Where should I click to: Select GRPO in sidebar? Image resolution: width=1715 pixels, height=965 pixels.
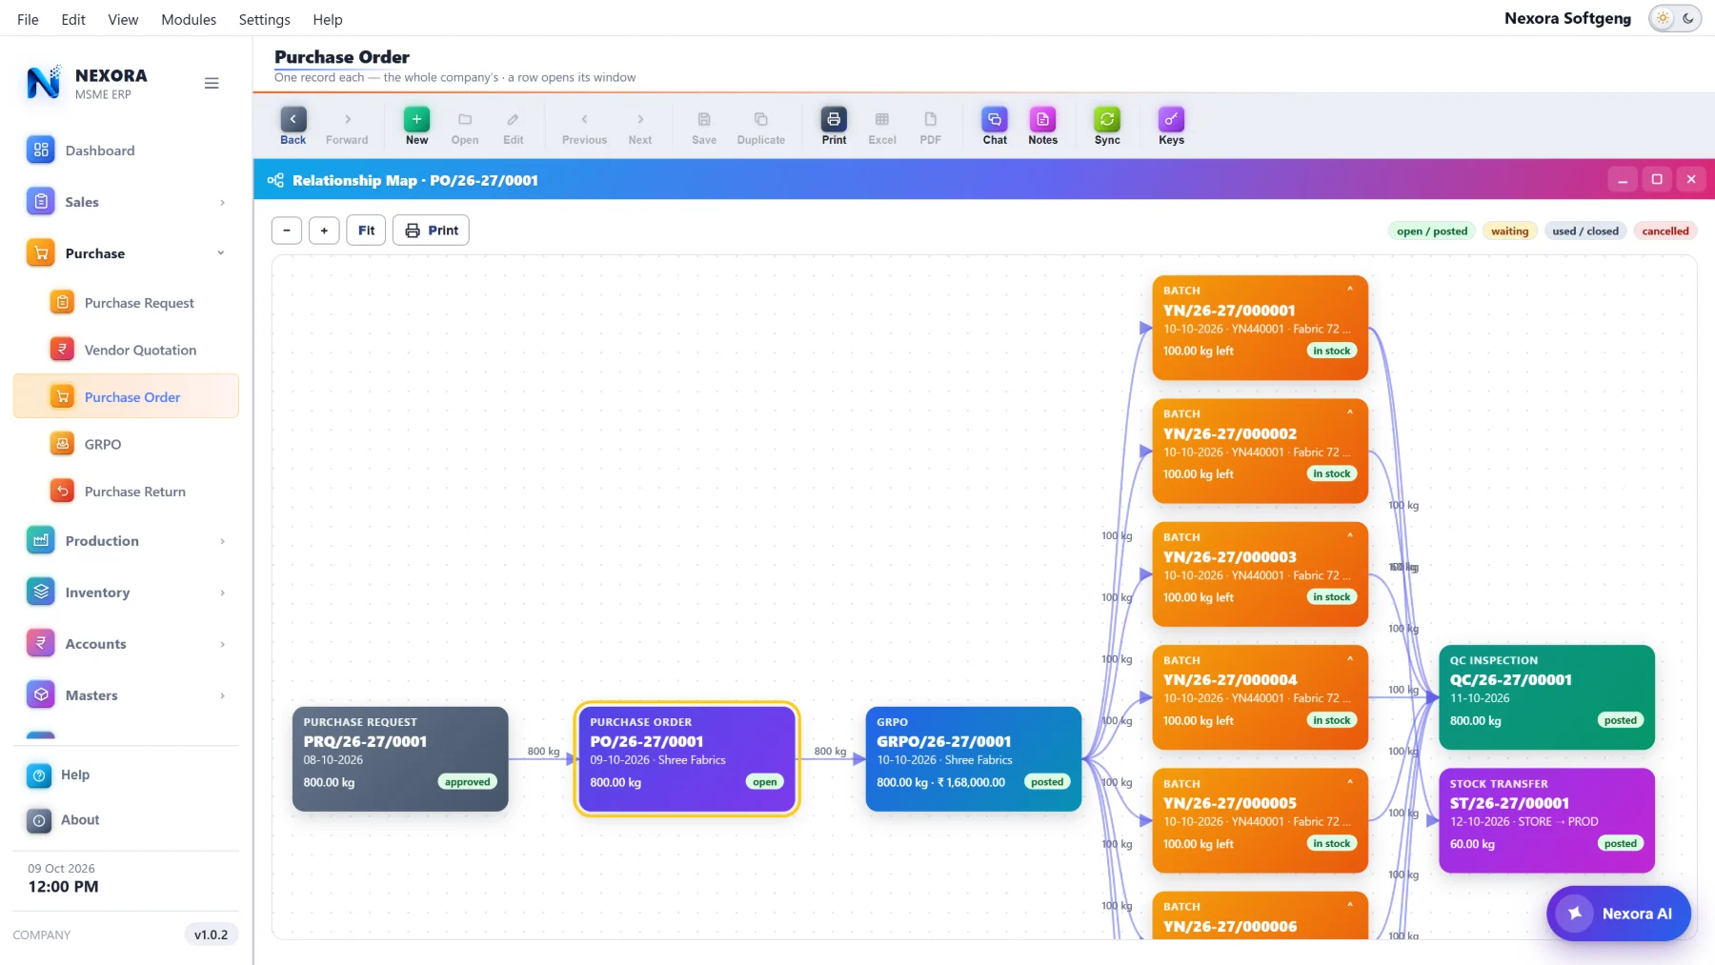pos(126,444)
